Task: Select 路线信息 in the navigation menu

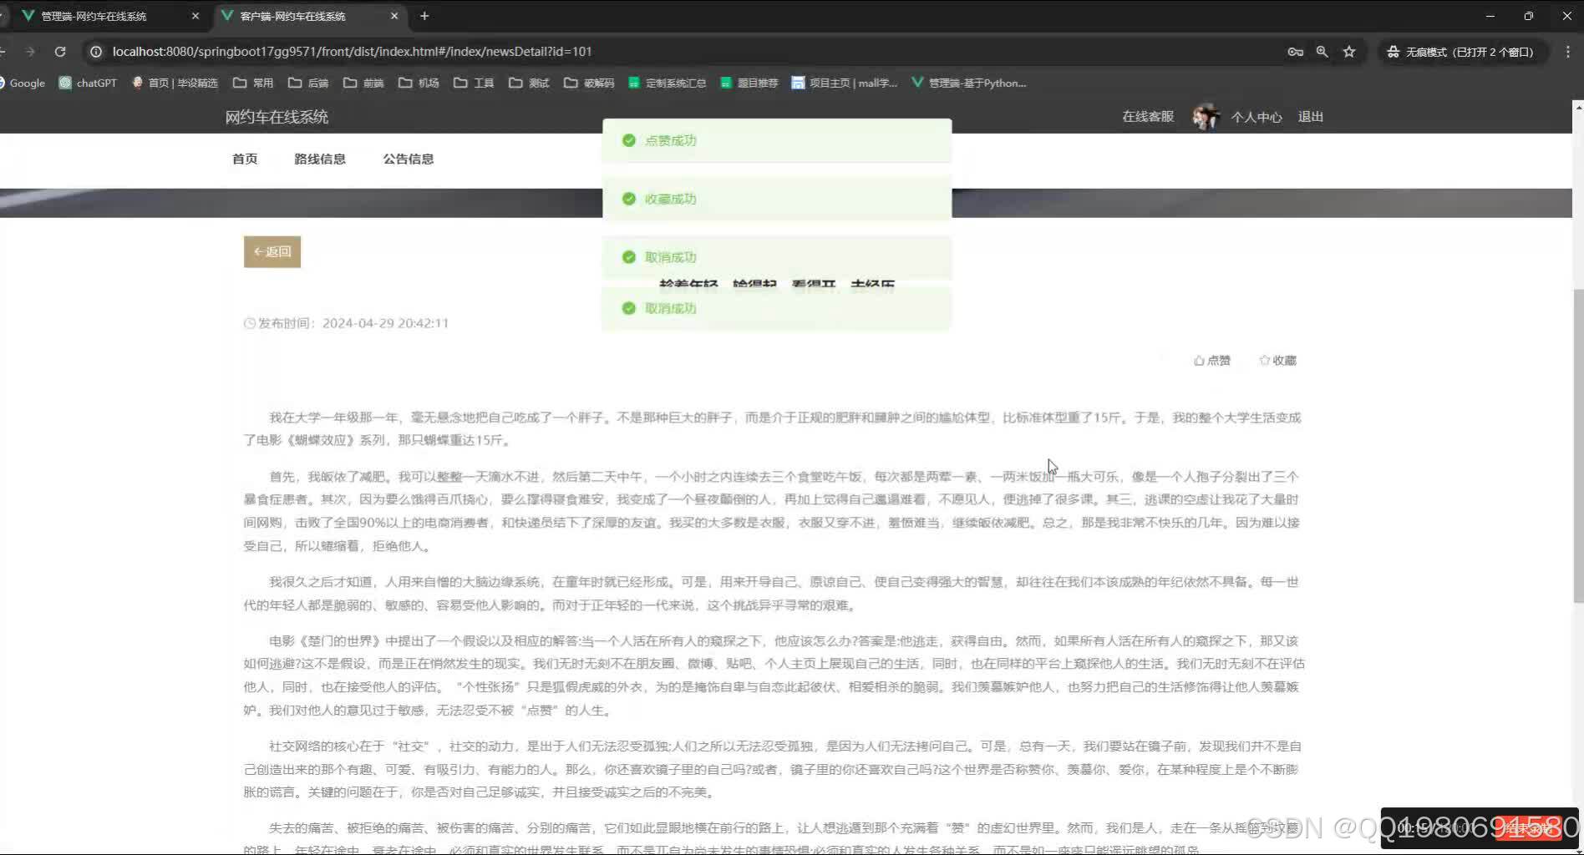Action: (320, 158)
